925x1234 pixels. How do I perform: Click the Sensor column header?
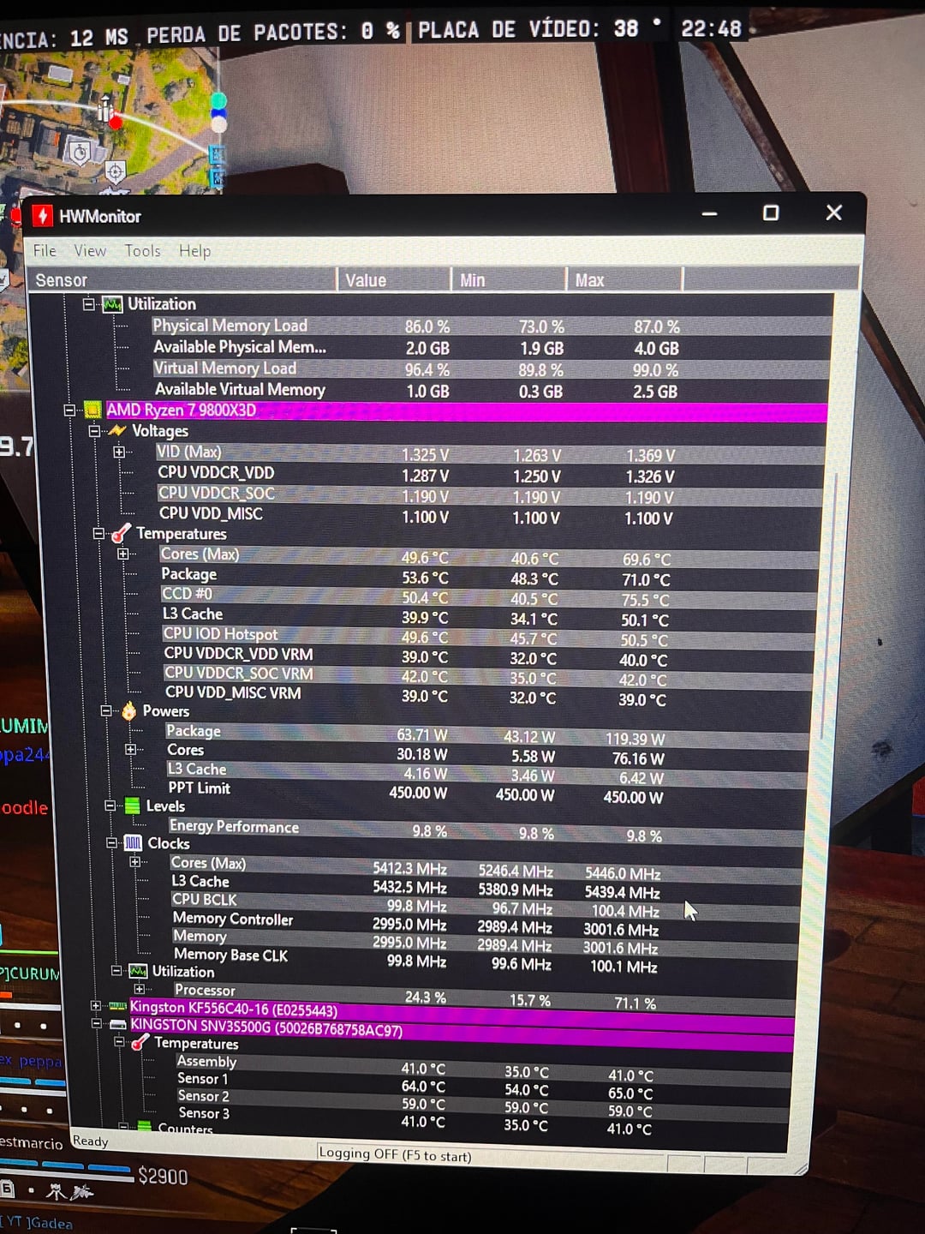pos(182,280)
